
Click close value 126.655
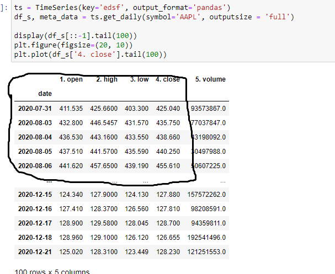(168, 238)
